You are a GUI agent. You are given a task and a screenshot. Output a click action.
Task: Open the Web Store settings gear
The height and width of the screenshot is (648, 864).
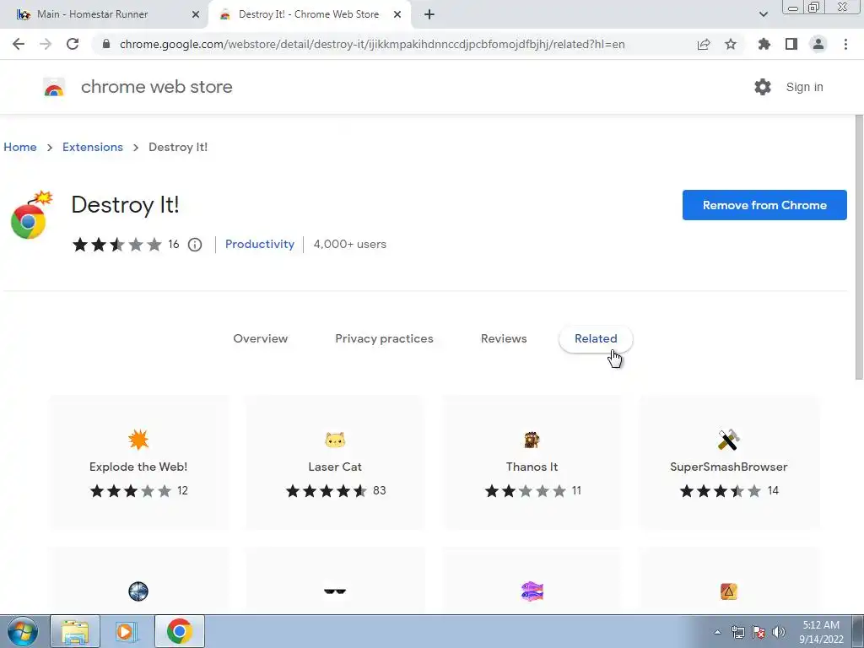point(763,87)
